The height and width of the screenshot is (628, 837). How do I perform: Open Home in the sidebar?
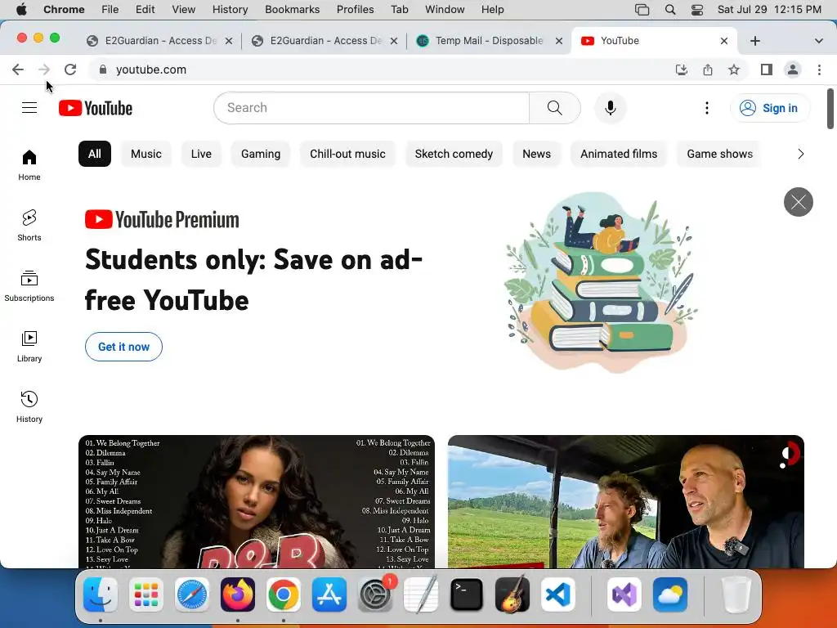pos(29,165)
